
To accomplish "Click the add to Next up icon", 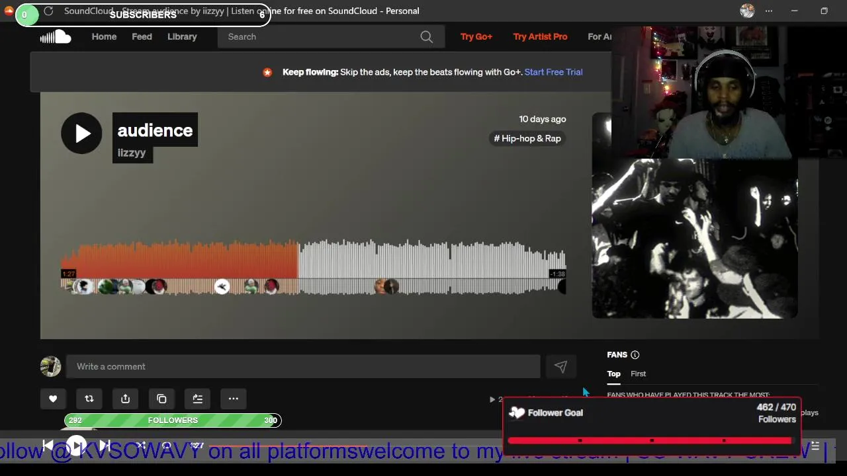I will (x=197, y=399).
